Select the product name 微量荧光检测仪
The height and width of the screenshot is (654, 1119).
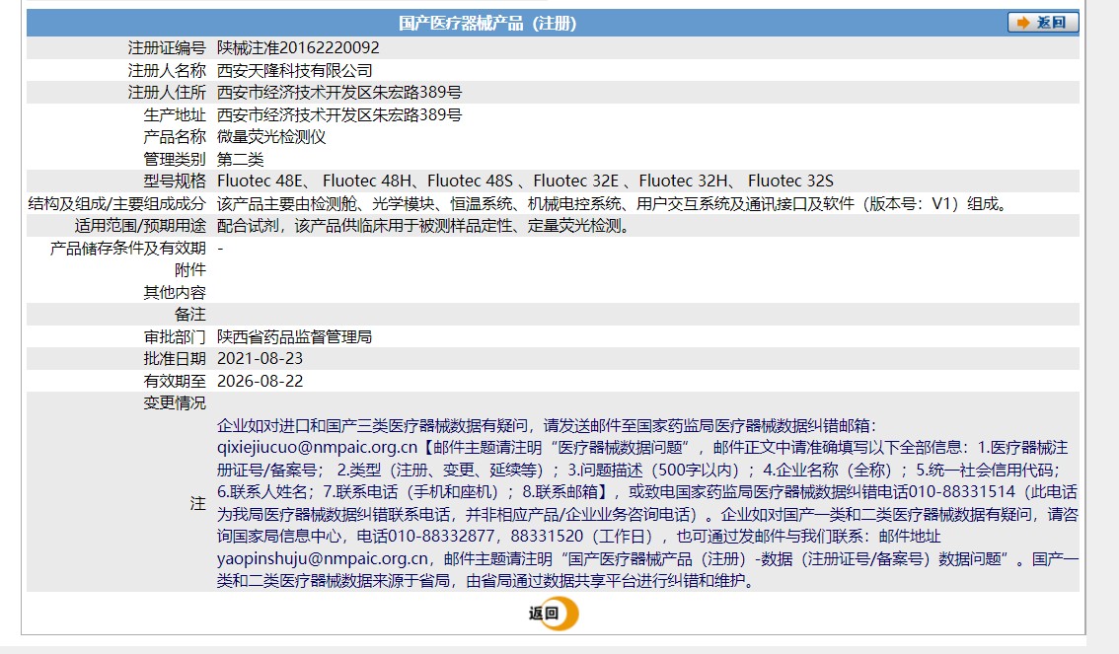[271, 137]
